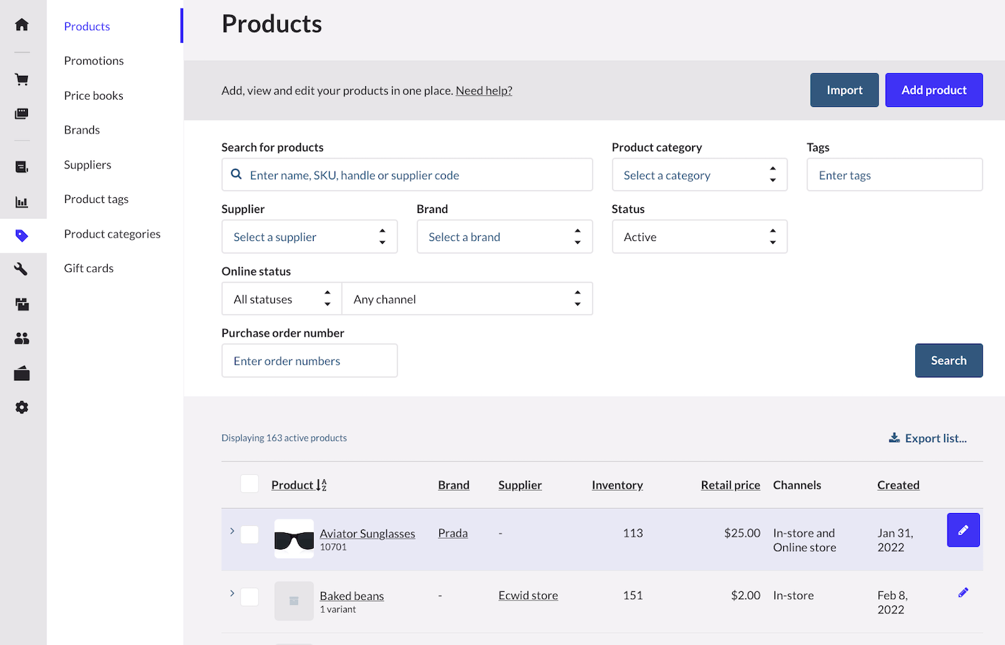The width and height of the screenshot is (1005, 645).
Task: Click the sales ledger document icon
Action: (22, 167)
